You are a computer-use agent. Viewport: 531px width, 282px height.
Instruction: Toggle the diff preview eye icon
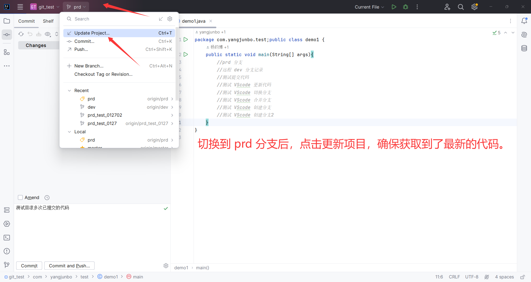point(48,34)
